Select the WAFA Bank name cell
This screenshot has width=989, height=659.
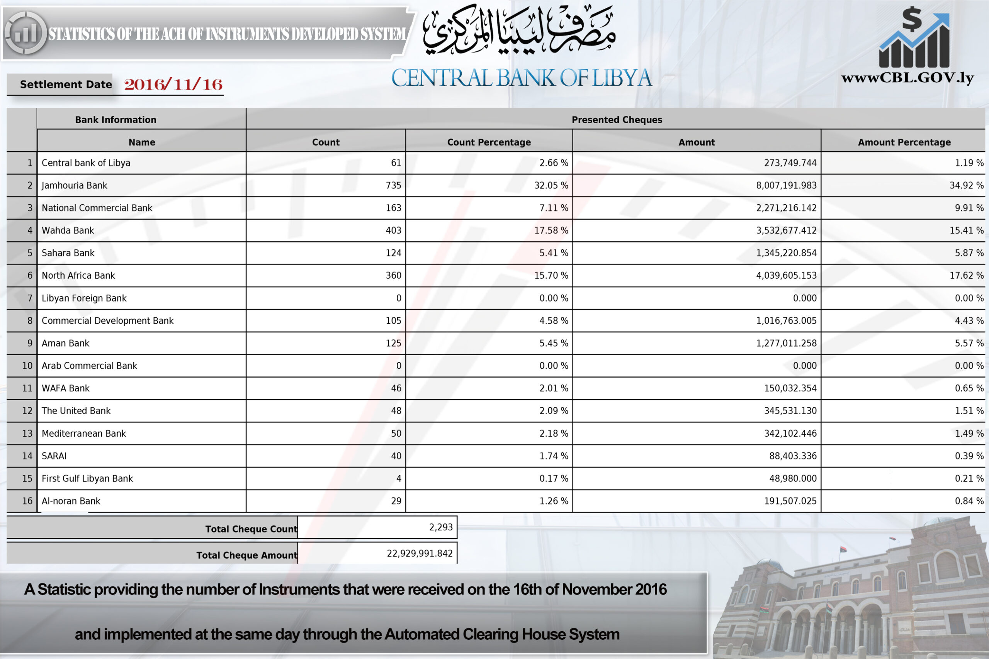[142, 388]
